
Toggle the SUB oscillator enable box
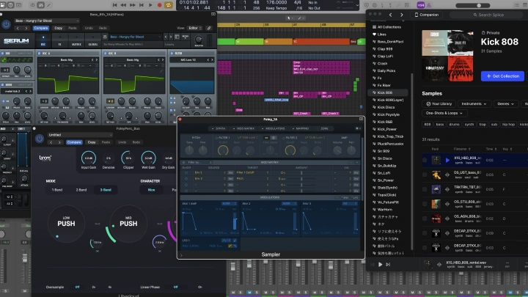tap(2, 54)
